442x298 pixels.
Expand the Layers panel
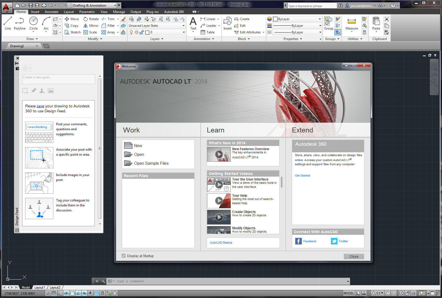157,39
